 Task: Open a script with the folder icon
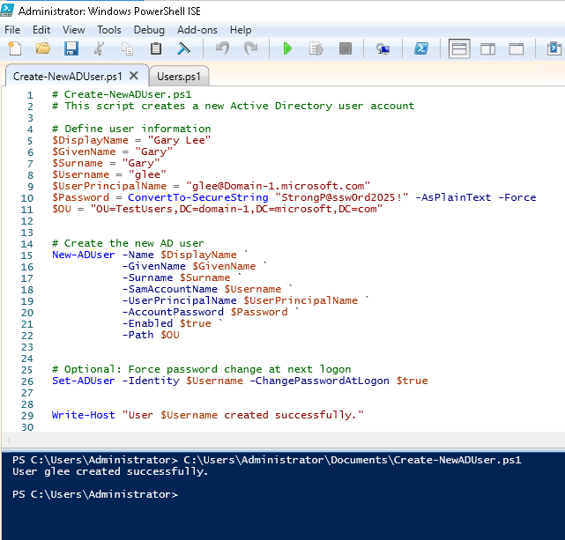coord(43,48)
